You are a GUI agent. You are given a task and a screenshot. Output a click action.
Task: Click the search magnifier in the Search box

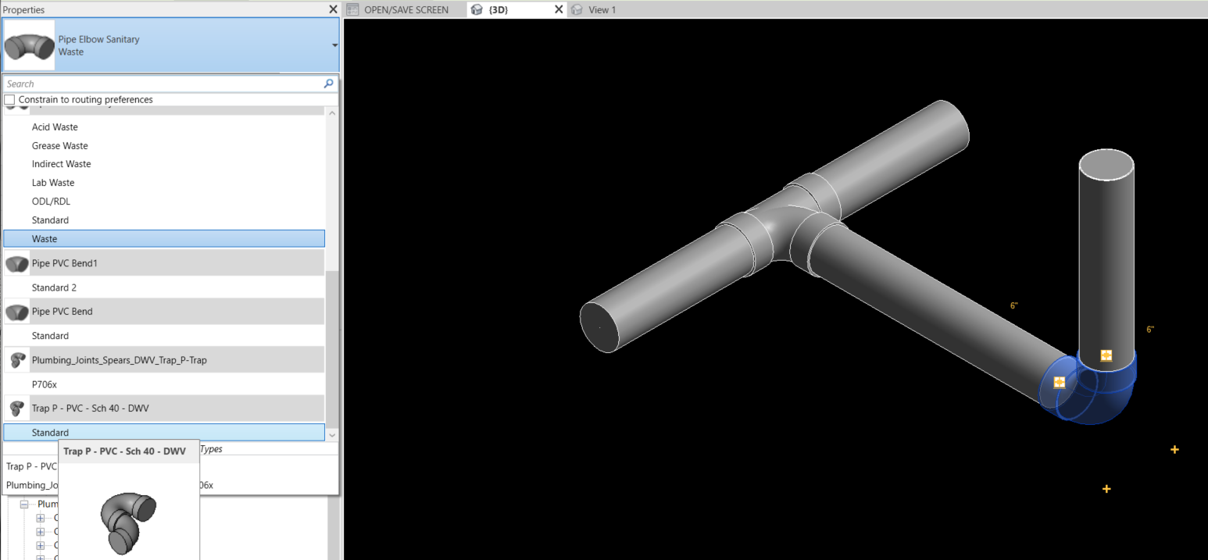click(328, 84)
